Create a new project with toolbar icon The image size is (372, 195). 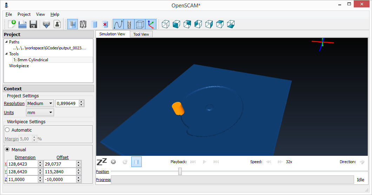(12, 24)
